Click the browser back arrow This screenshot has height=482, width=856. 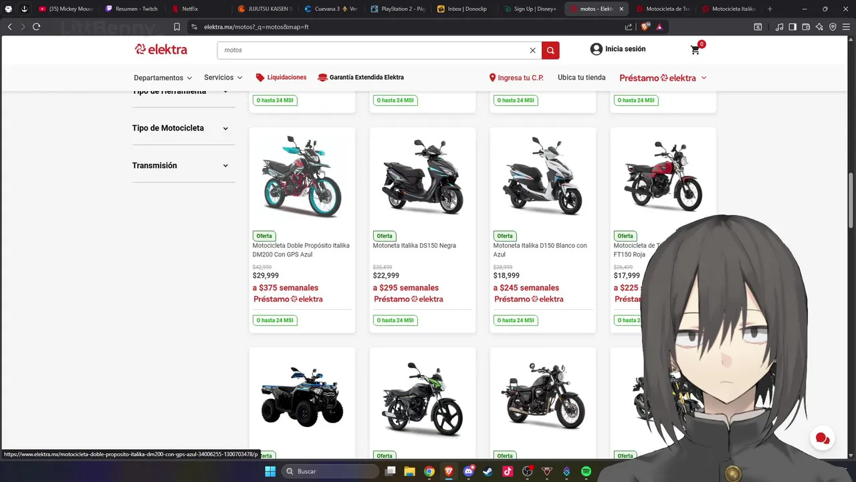click(10, 27)
